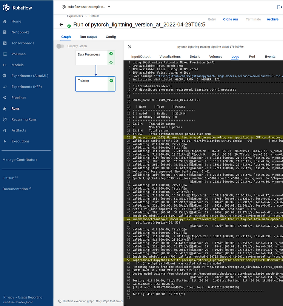The height and width of the screenshot is (306, 283).
Task: Open Models sidebar icon
Action: click(5, 65)
